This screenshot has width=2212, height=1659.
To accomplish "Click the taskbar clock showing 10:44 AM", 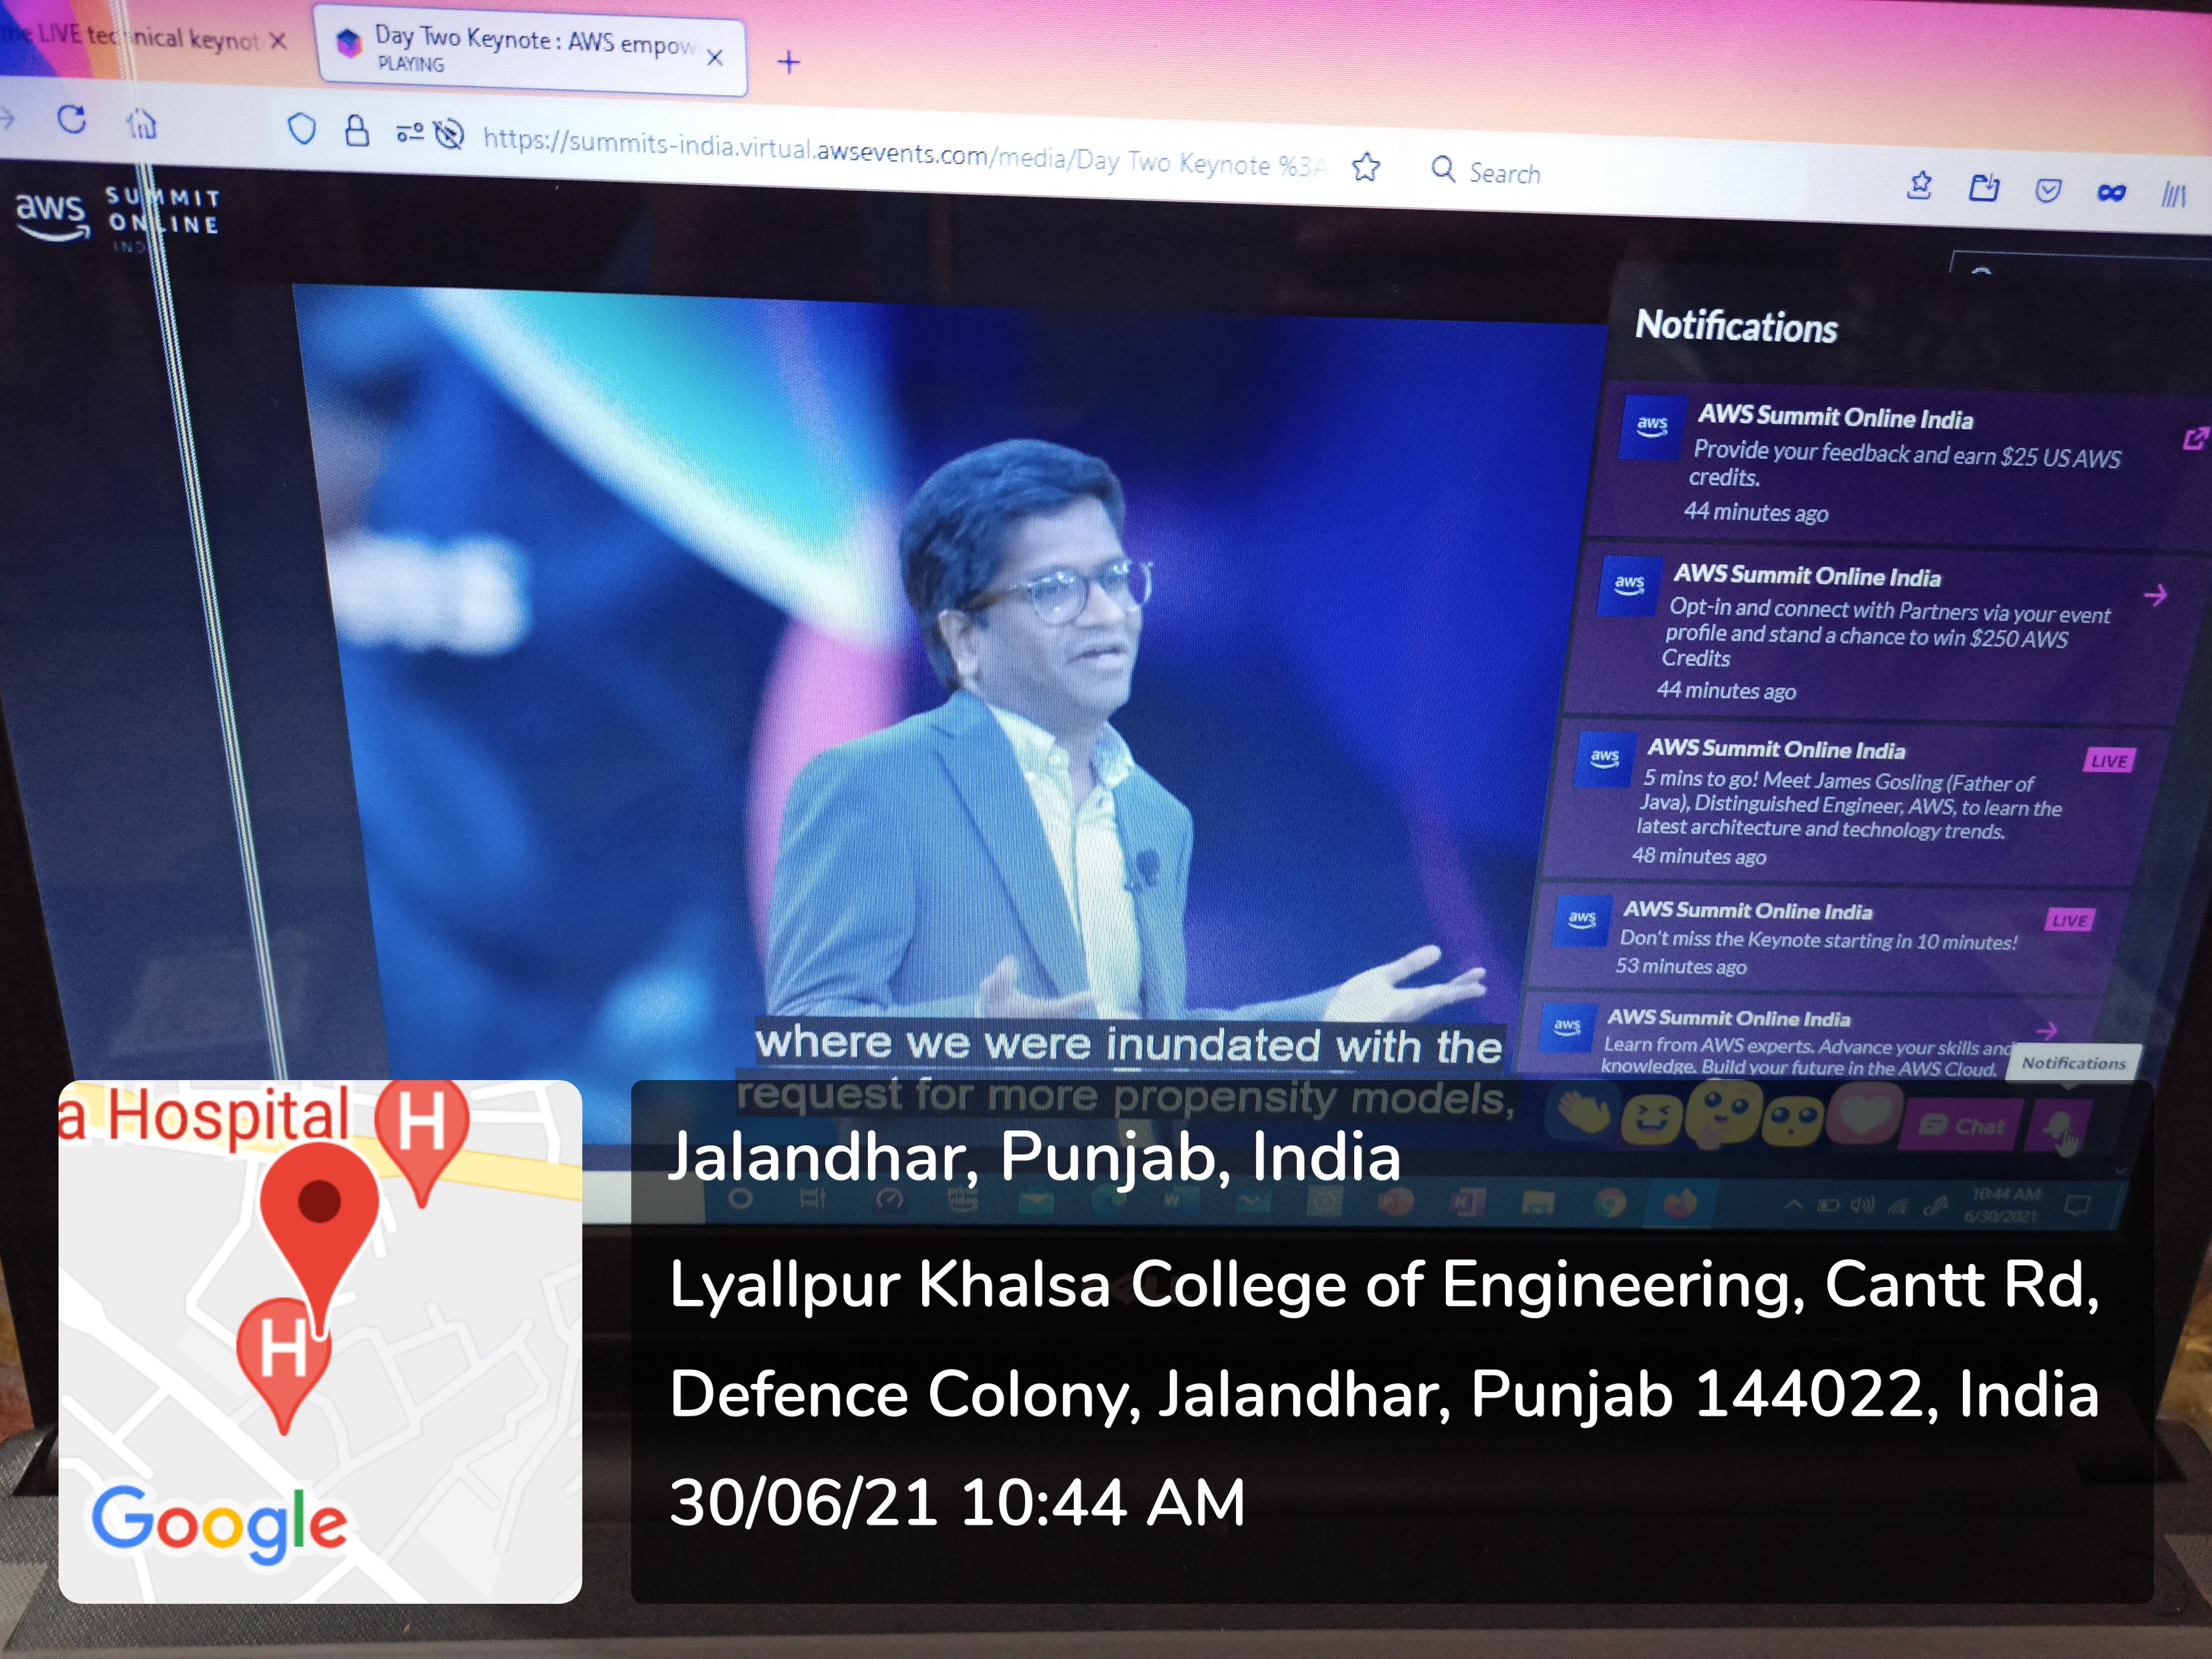I will 2004,1205.
